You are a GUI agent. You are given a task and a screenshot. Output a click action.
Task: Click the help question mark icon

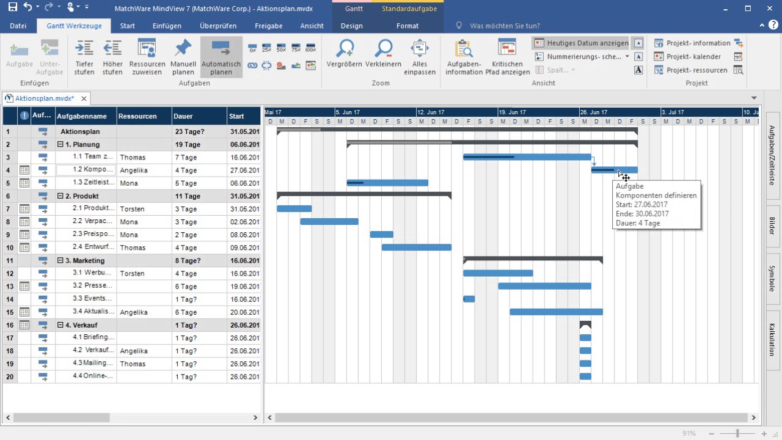(x=773, y=26)
